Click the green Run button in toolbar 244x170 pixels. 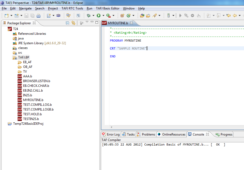99,16
